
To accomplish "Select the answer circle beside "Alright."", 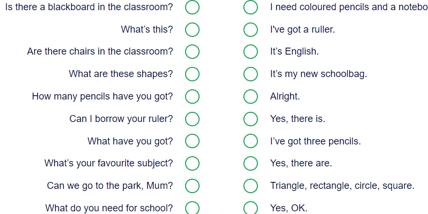I will tap(251, 96).
